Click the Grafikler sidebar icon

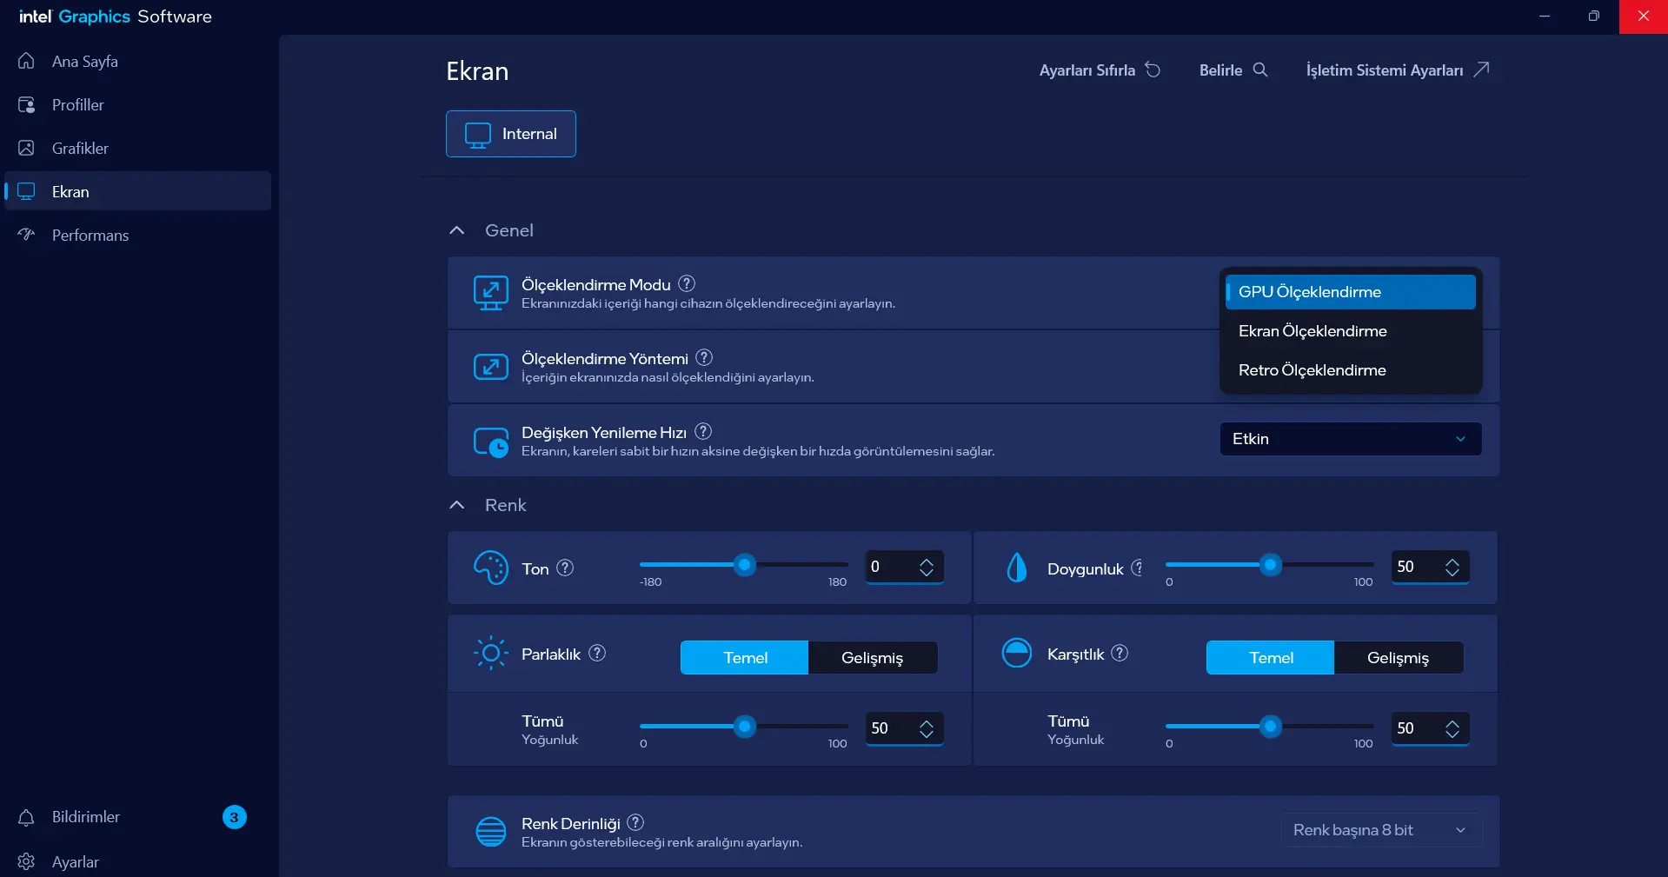27,148
